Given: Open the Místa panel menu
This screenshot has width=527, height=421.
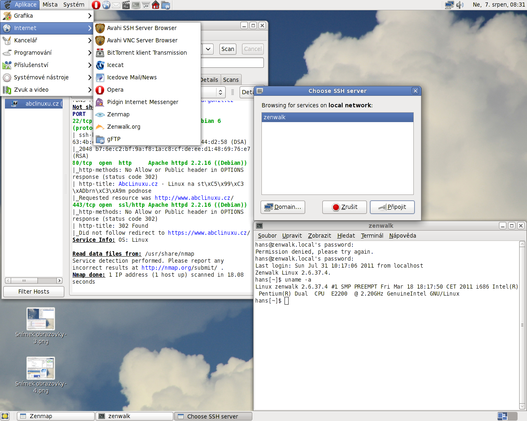Looking at the screenshot, I should tap(50, 5).
